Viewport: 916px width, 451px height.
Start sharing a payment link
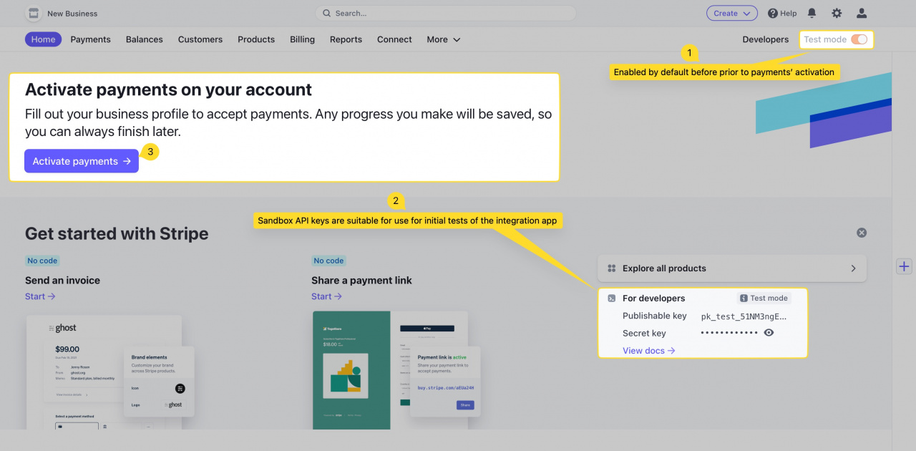tap(326, 296)
